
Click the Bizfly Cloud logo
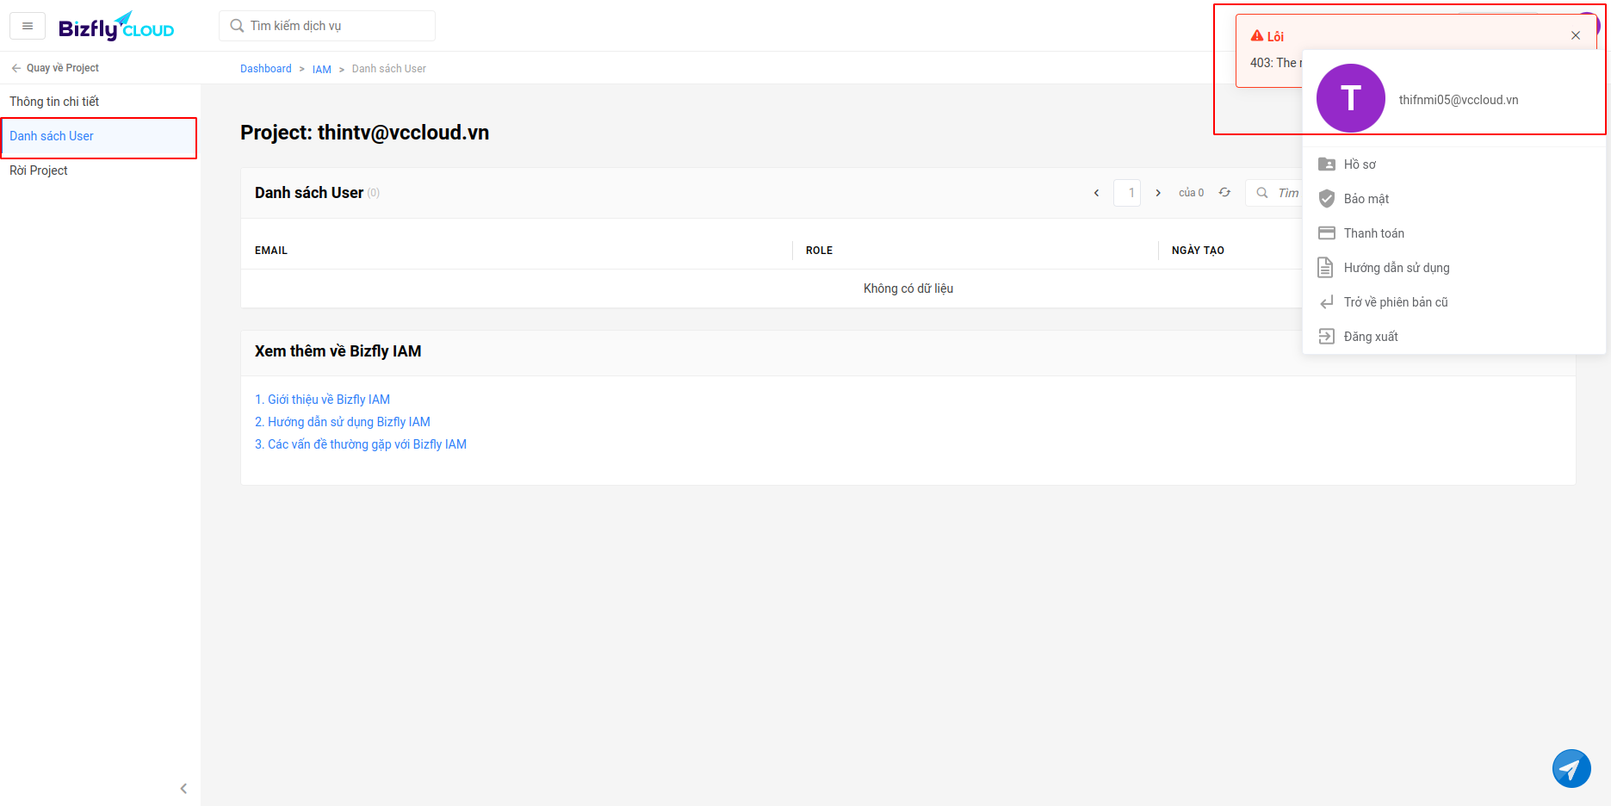coord(116,27)
